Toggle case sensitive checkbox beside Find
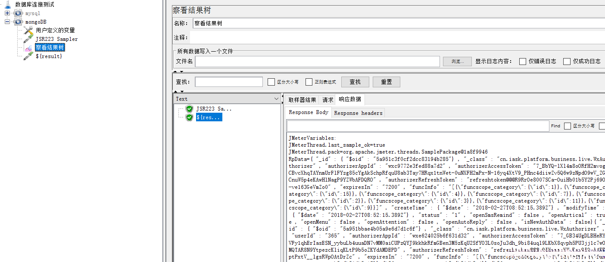605x262 pixels. [x=568, y=126]
